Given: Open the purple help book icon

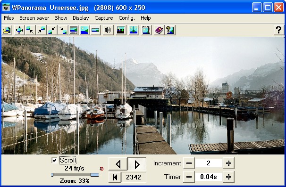Looking at the screenshot, I should 159,30.
